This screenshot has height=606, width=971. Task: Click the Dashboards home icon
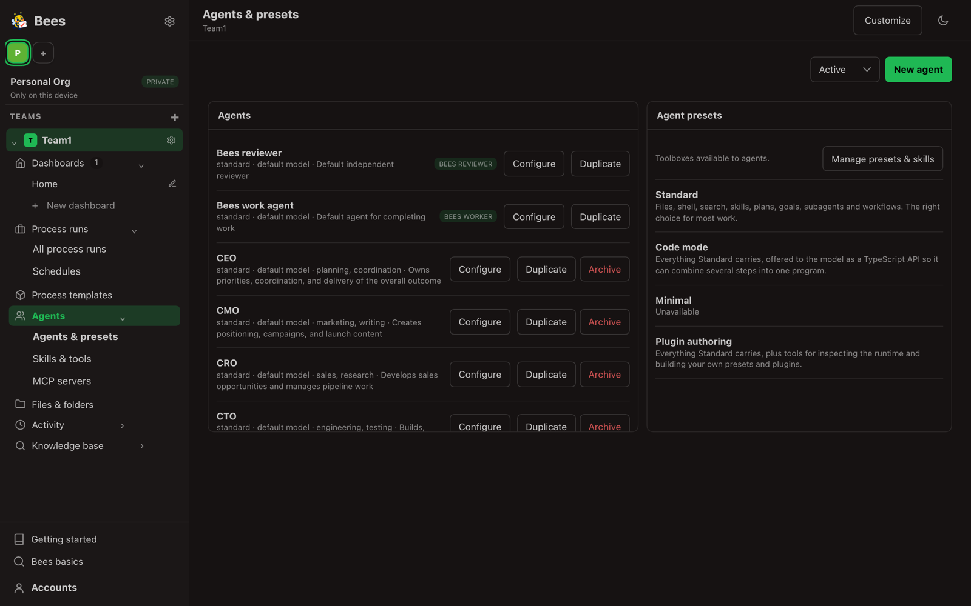point(20,163)
